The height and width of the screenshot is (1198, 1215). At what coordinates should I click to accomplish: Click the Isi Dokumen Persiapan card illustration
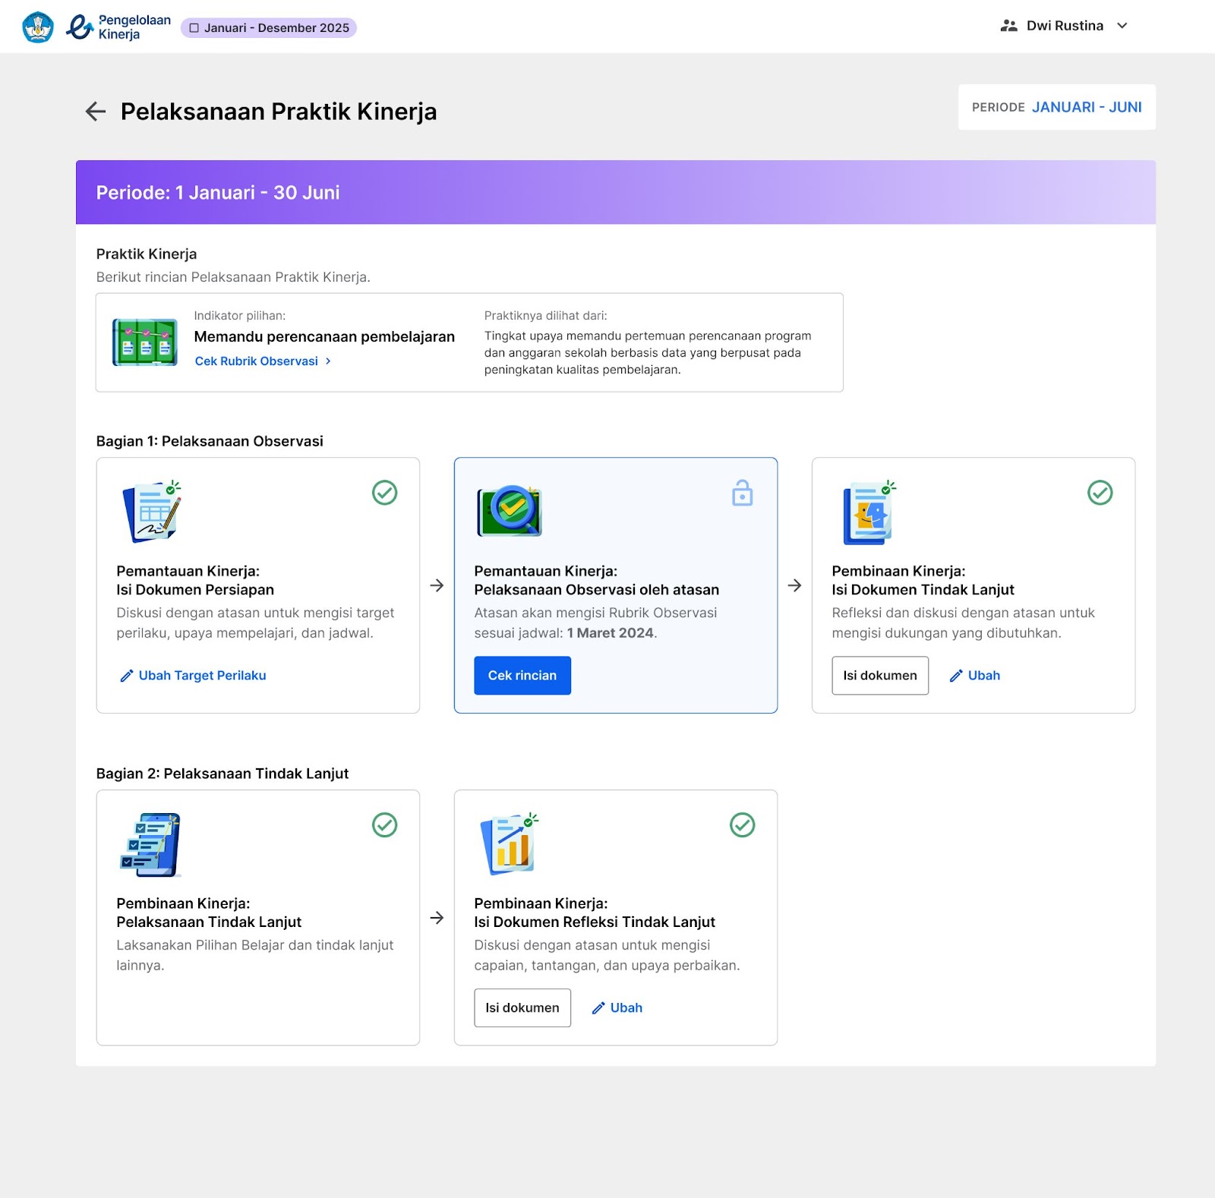click(152, 512)
